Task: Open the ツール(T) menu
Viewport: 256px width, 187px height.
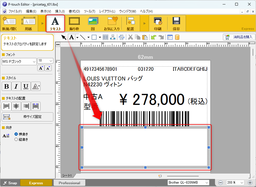Action: pos(90,11)
